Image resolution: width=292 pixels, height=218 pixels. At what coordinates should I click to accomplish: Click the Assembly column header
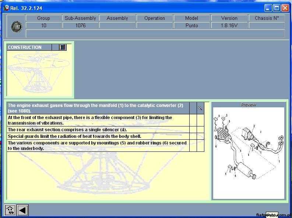point(117,18)
